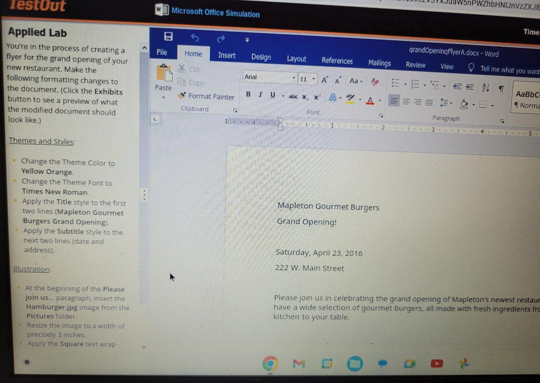Sort the selected text alphabetically

(485, 88)
